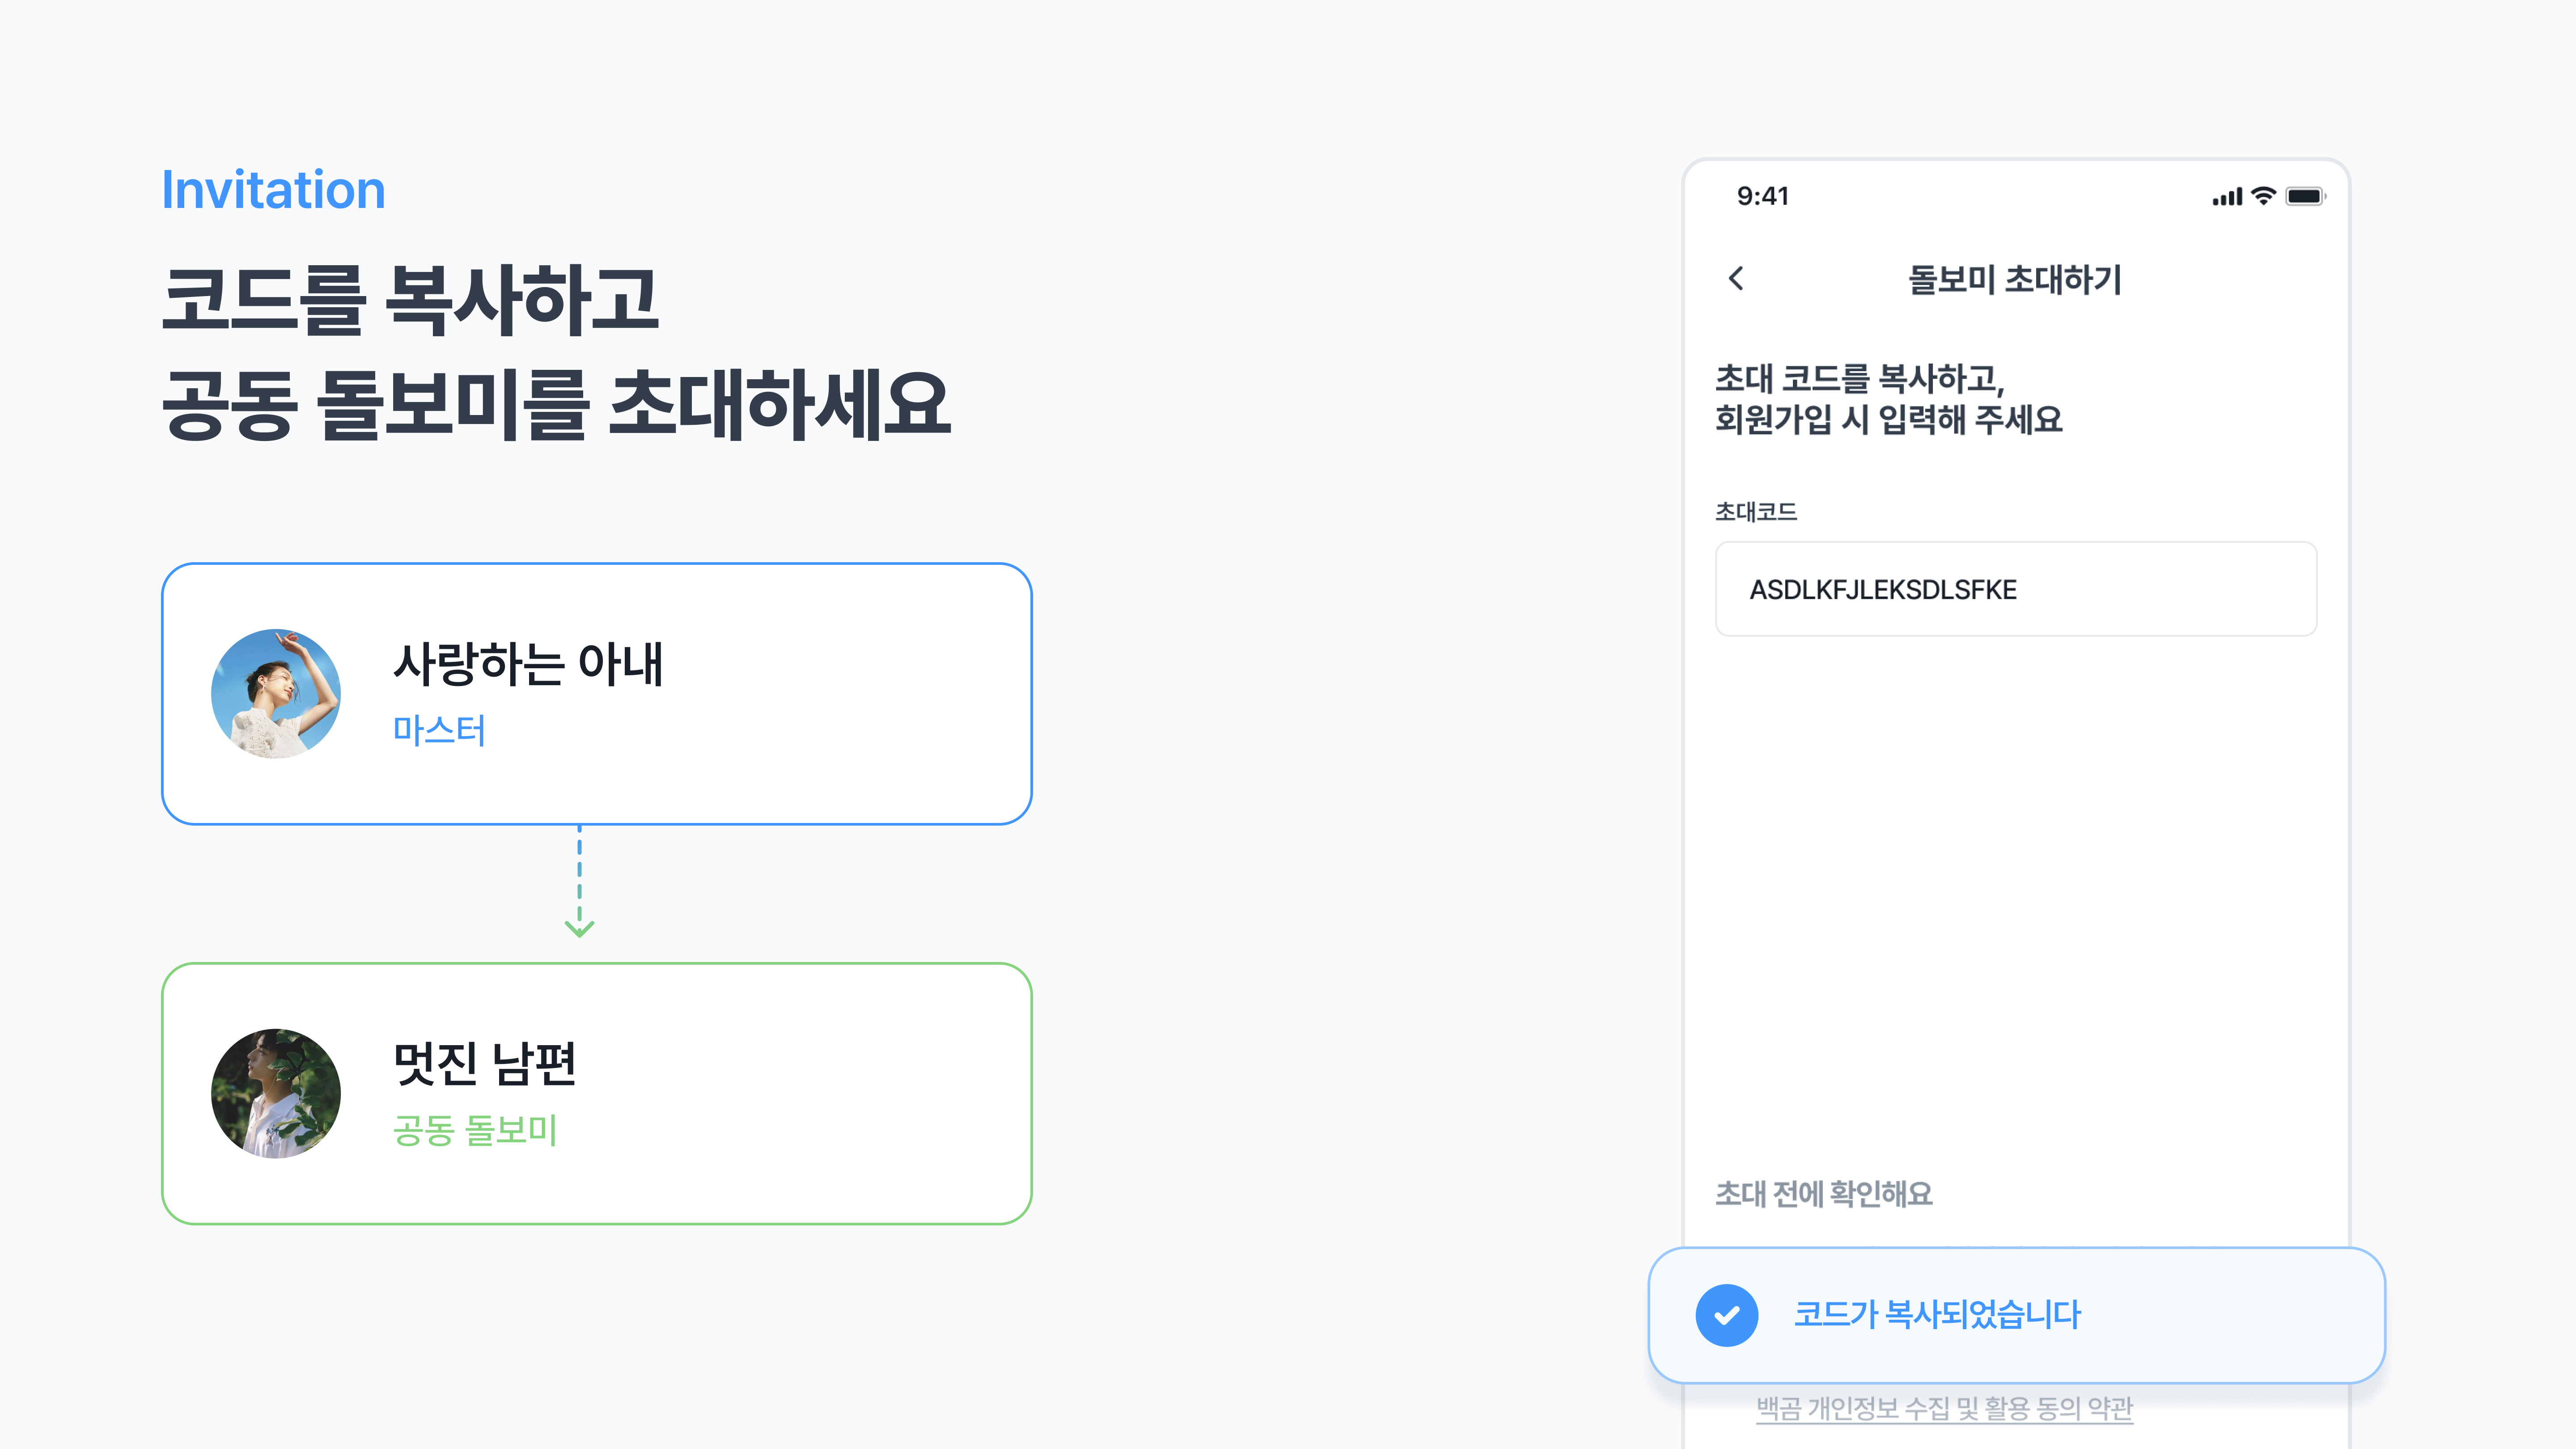This screenshot has width=2576, height=1449.
Task: Tap the 코드가 복사되었습니다 toast message
Action: (1937, 1315)
